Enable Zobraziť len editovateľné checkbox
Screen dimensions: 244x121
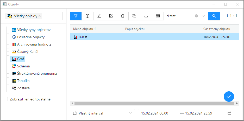click(6, 99)
